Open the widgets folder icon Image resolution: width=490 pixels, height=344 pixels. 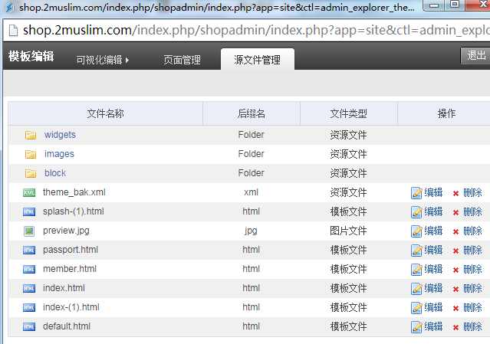click(31, 135)
